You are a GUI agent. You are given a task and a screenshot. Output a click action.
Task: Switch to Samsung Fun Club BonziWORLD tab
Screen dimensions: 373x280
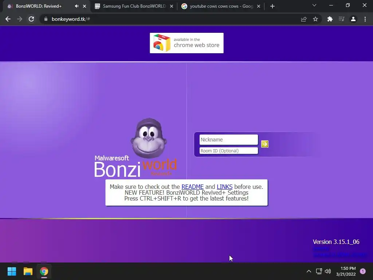134,6
